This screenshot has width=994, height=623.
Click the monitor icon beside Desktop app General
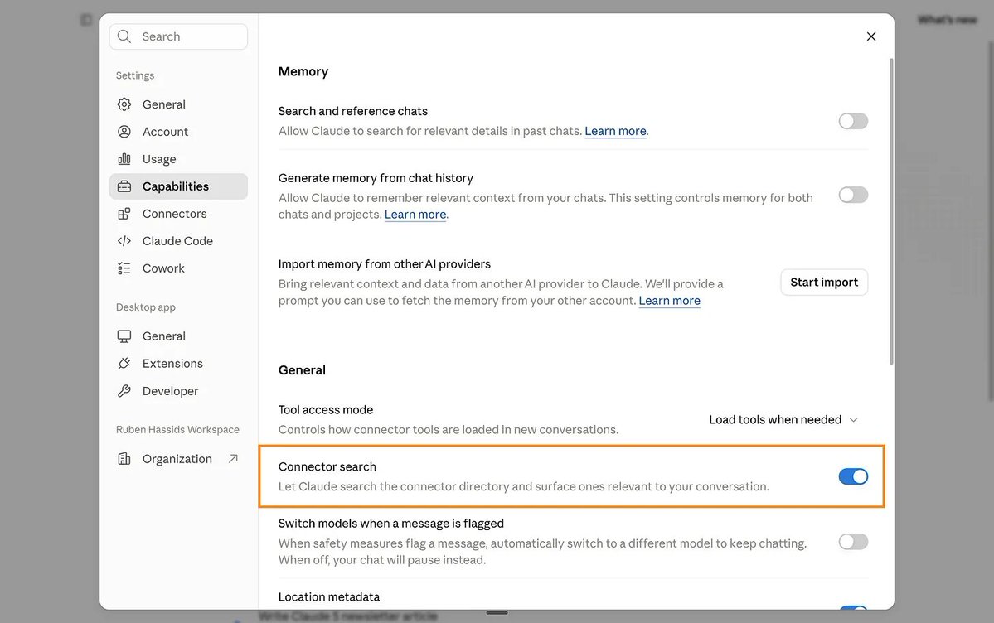(x=124, y=336)
